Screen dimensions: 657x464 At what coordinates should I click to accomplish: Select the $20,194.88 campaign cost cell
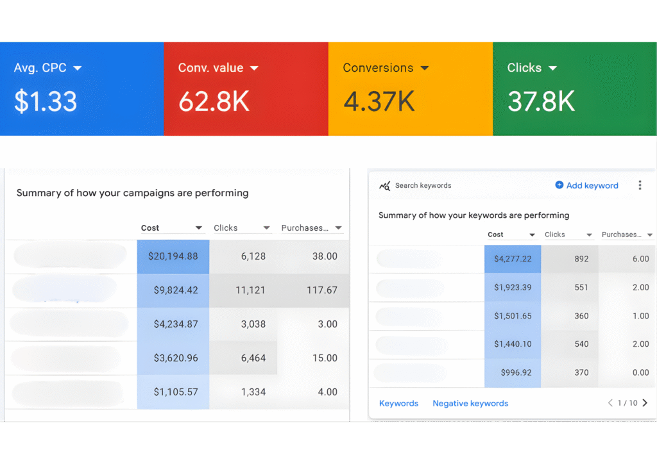173,256
